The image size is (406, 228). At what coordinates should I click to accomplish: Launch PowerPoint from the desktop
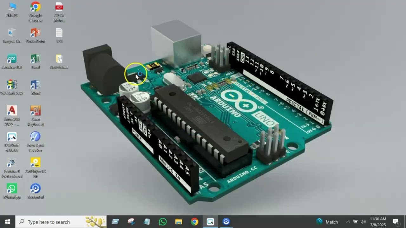[35, 35]
